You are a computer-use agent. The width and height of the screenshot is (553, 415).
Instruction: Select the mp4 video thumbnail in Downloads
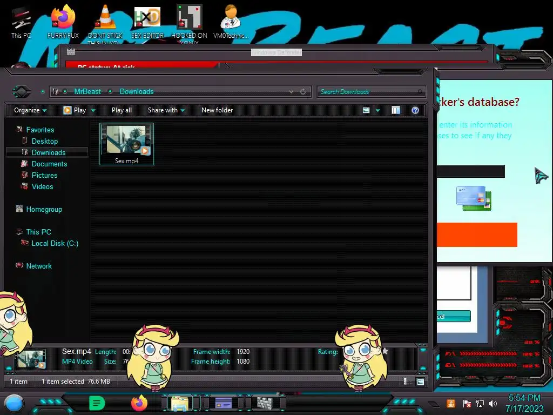[126, 144]
